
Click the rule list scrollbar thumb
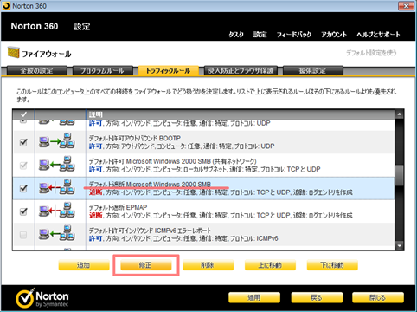tap(399, 175)
